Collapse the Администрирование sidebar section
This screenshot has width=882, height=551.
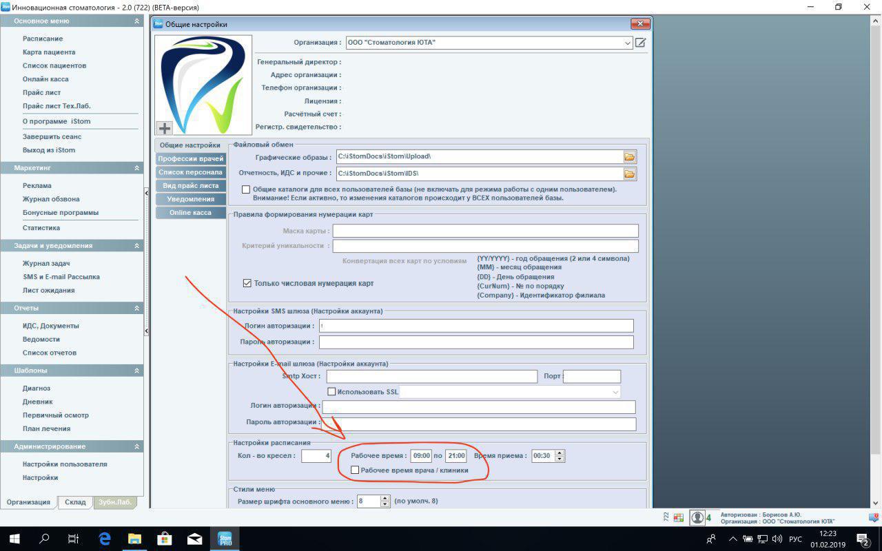click(136, 447)
